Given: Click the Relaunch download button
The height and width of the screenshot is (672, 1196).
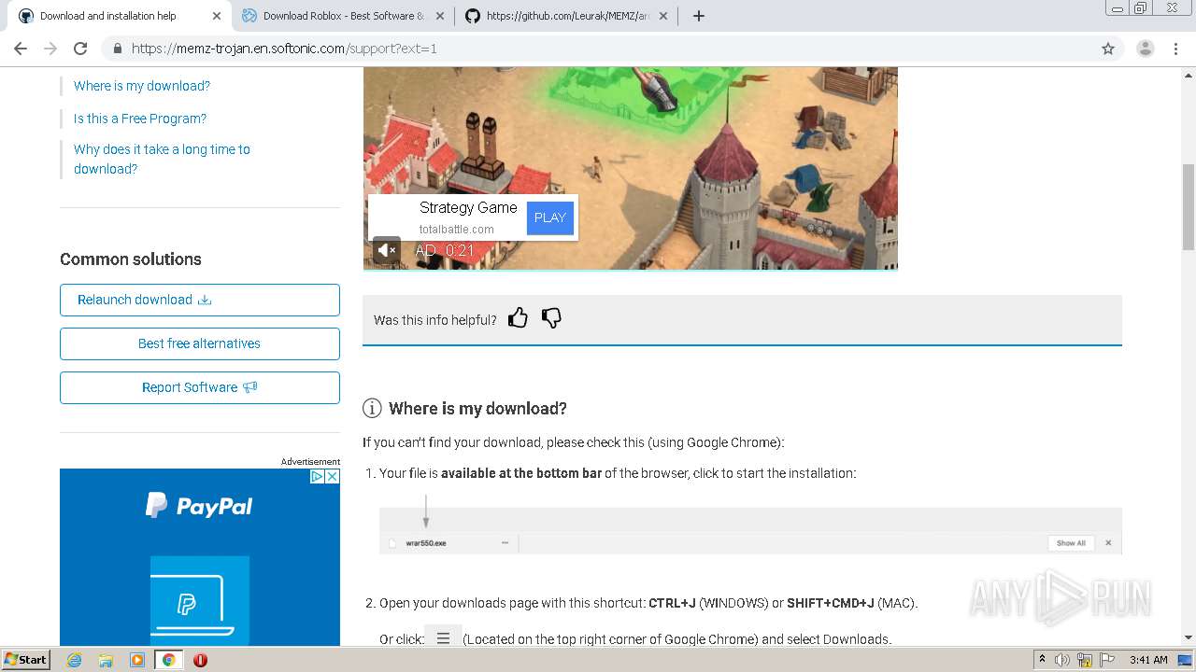Looking at the screenshot, I should click(x=200, y=300).
